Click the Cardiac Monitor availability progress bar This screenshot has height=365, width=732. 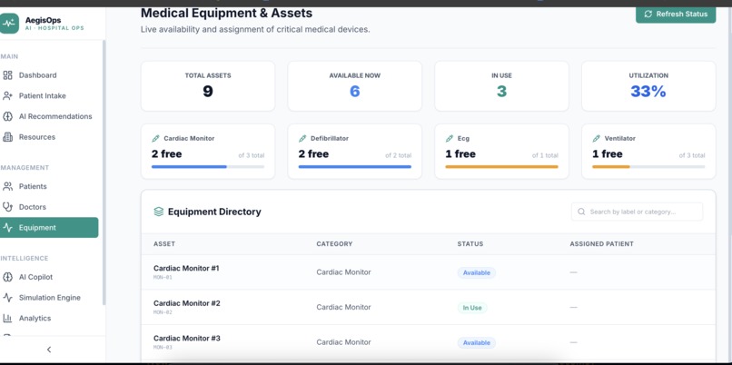(208, 167)
